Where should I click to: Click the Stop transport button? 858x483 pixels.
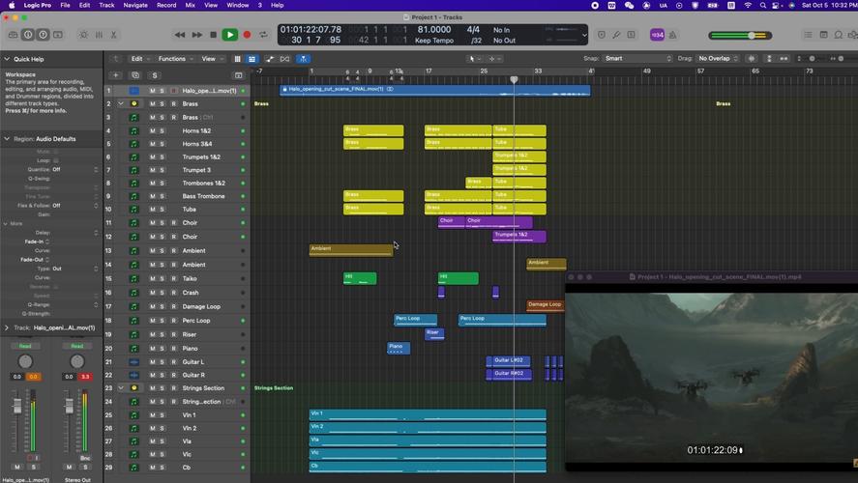tap(213, 35)
